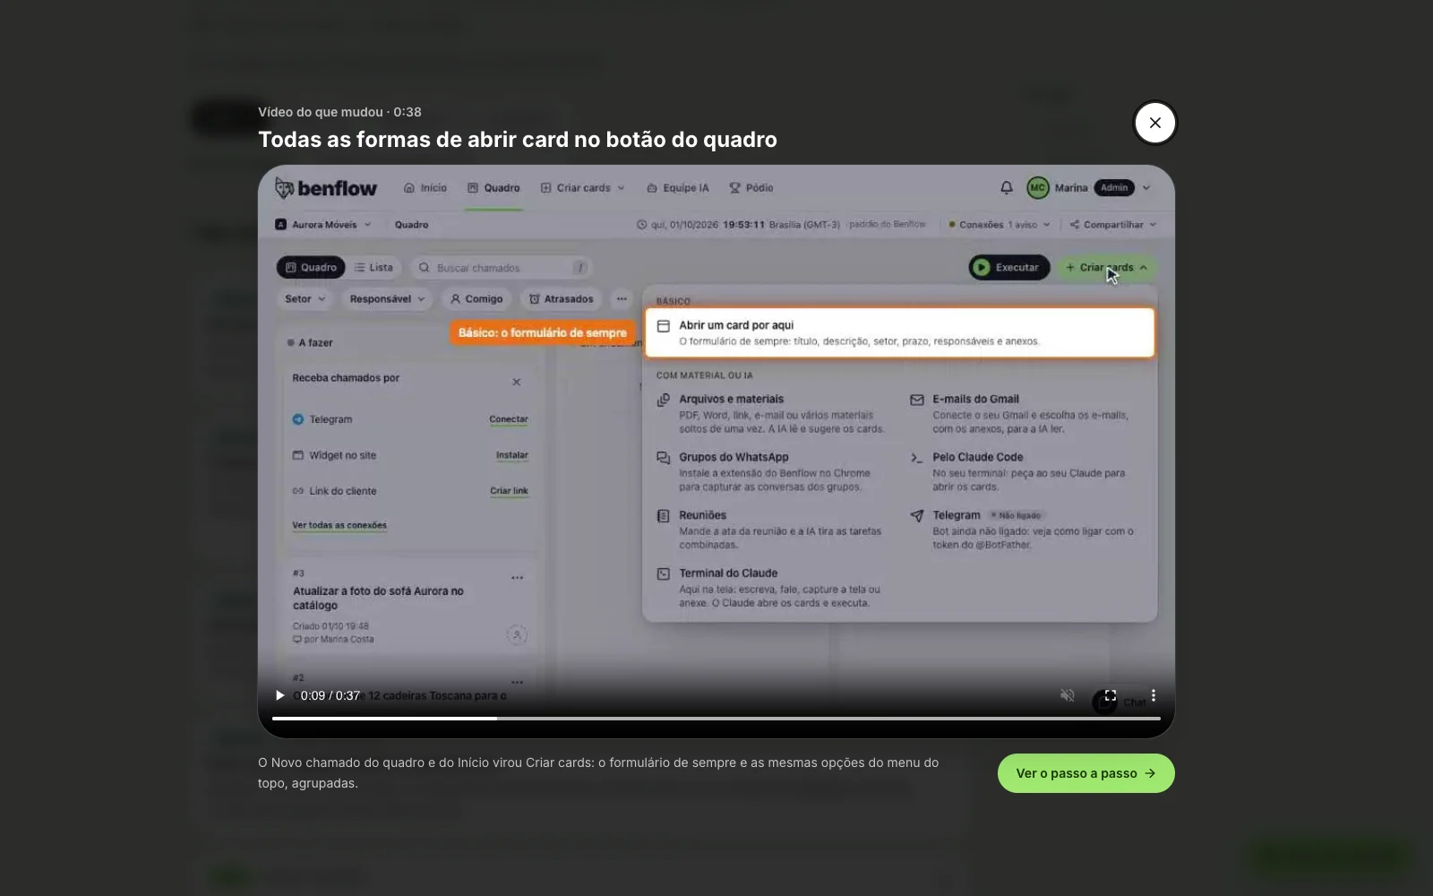Screen dimensions: 1433x896
Task: Choose the 'Terminal do Claude' icon
Action: click(x=664, y=574)
